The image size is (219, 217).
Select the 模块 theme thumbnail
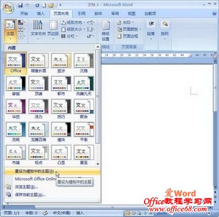[61, 132]
